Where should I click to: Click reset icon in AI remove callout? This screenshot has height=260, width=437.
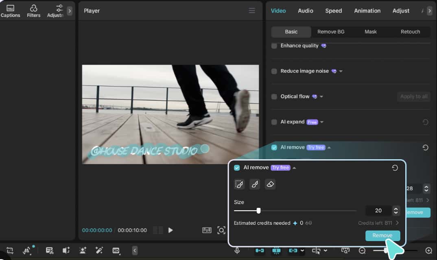pos(395,168)
